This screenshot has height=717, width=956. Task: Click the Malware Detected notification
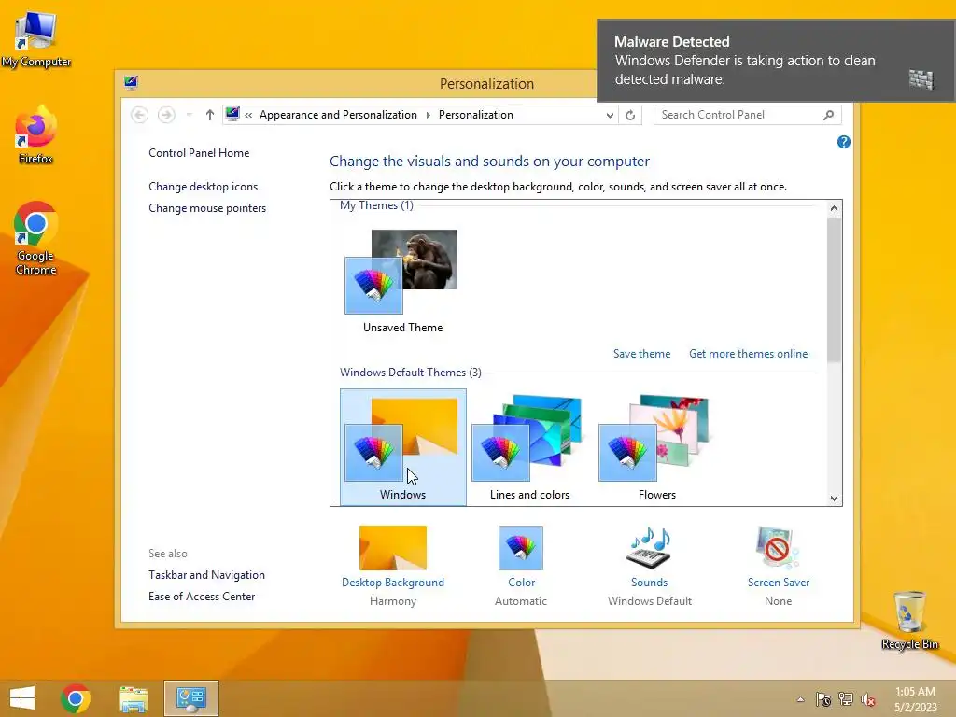[x=776, y=61]
